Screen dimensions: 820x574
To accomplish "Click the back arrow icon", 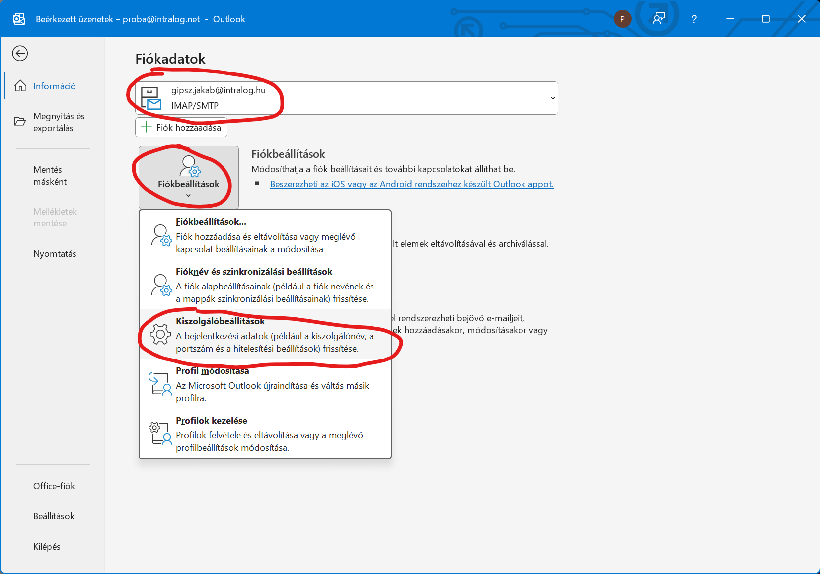I will [20, 53].
